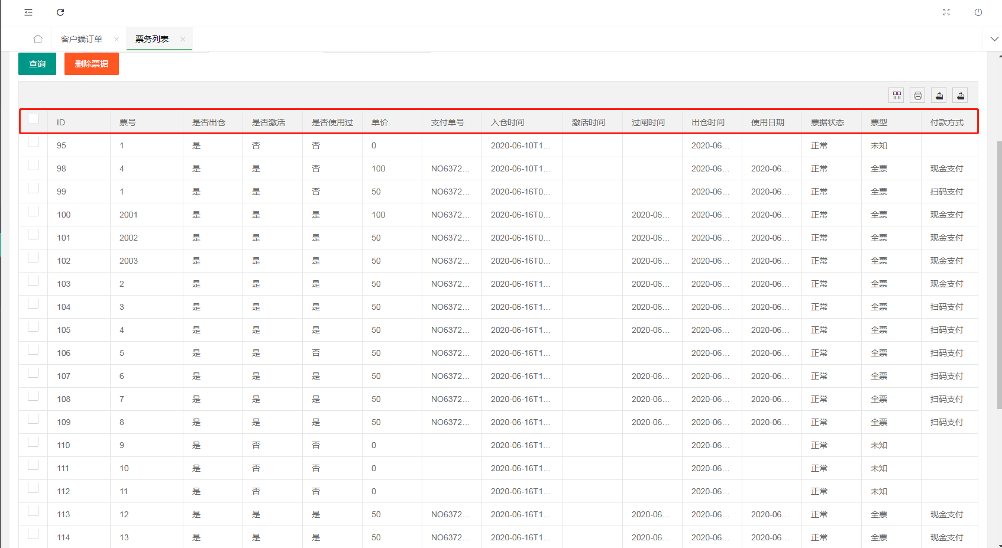Click the 付款方式 column header

tap(947, 122)
